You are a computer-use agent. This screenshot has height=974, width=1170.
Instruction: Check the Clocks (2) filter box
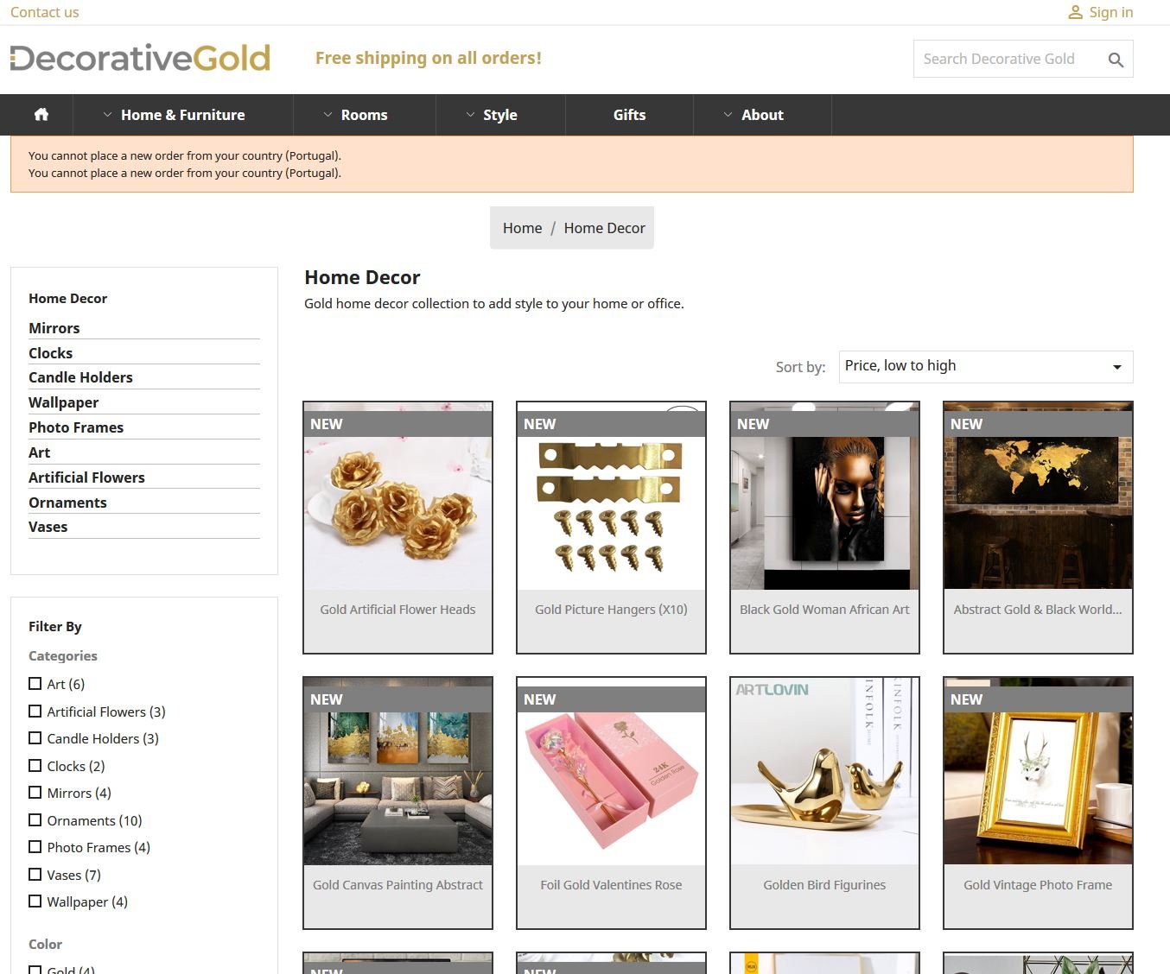tap(35, 766)
